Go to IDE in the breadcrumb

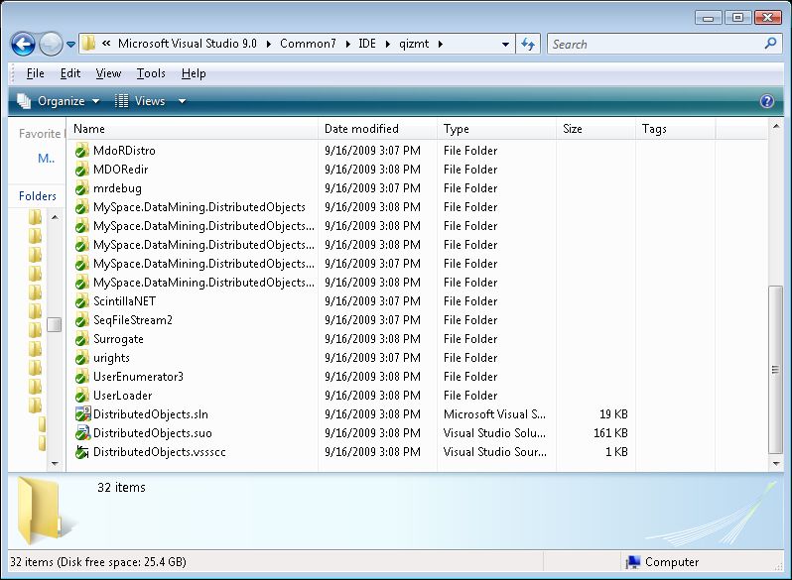coord(367,44)
